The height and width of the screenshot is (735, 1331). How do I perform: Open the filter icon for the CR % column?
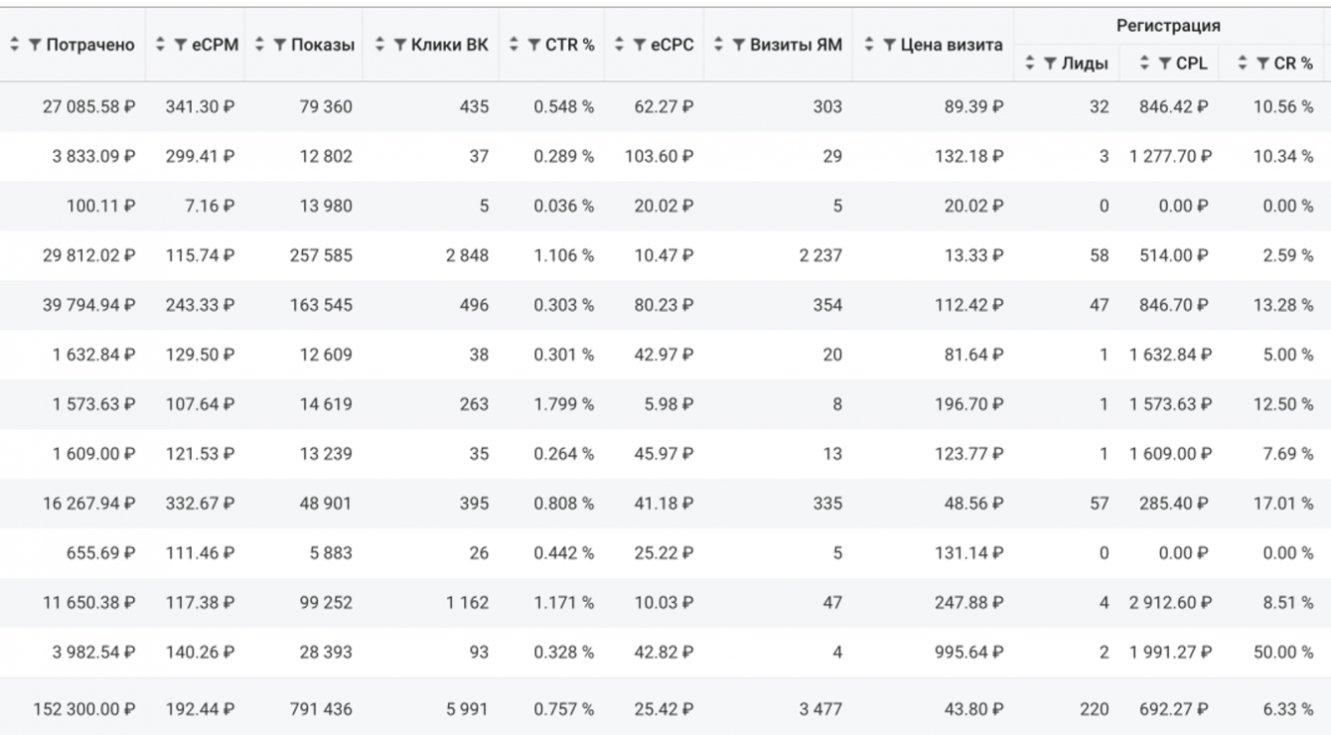tap(1262, 64)
